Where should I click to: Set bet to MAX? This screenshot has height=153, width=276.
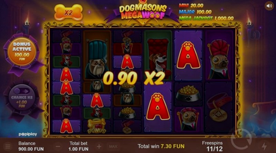113,146
